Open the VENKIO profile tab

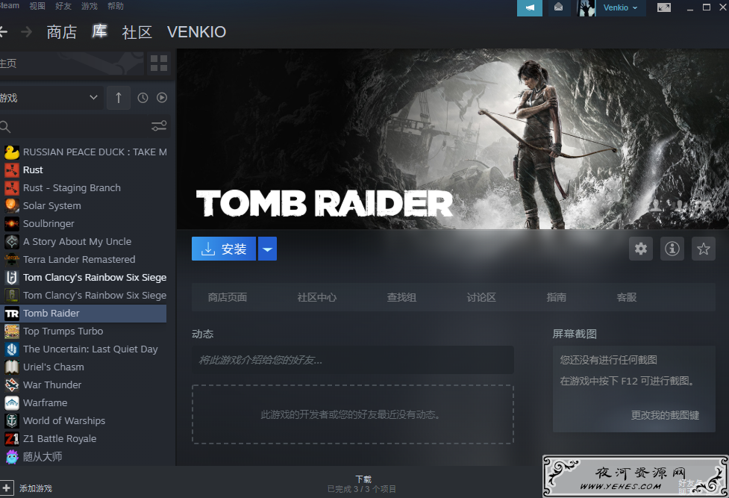pyautogui.click(x=197, y=32)
